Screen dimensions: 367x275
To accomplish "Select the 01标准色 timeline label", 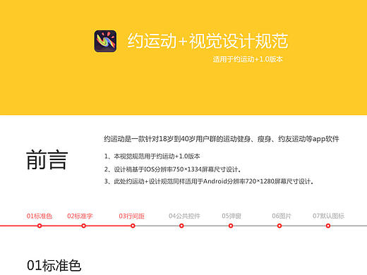I will (x=40, y=216).
